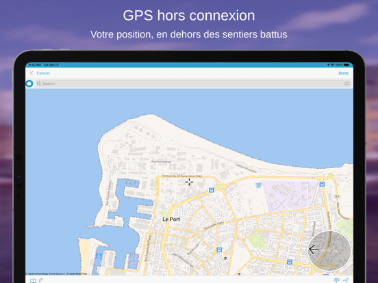Select the Le Port city label
Screen dimensions: 378x283
tap(171, 219)
